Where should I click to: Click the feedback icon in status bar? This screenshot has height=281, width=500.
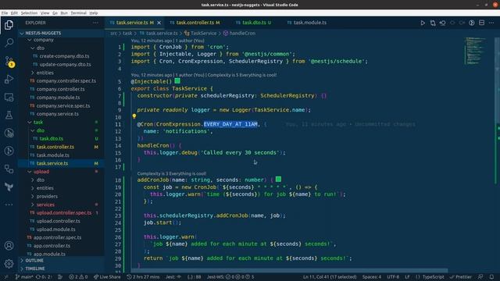point(480,277)
